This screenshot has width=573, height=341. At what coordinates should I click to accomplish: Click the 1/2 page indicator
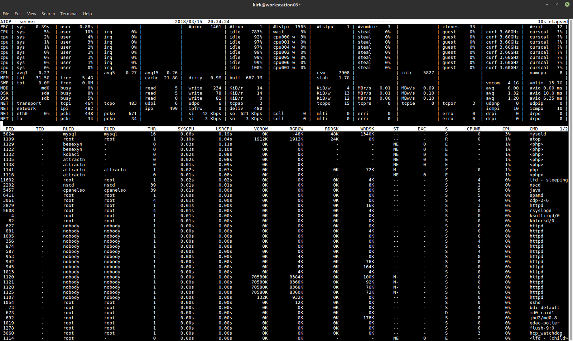pos(564,129)
